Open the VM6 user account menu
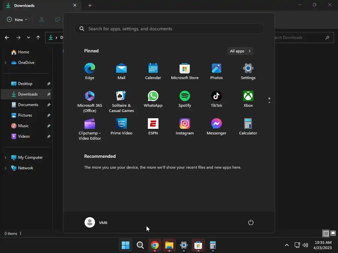The image size is (338, 253). coord(96,222)
